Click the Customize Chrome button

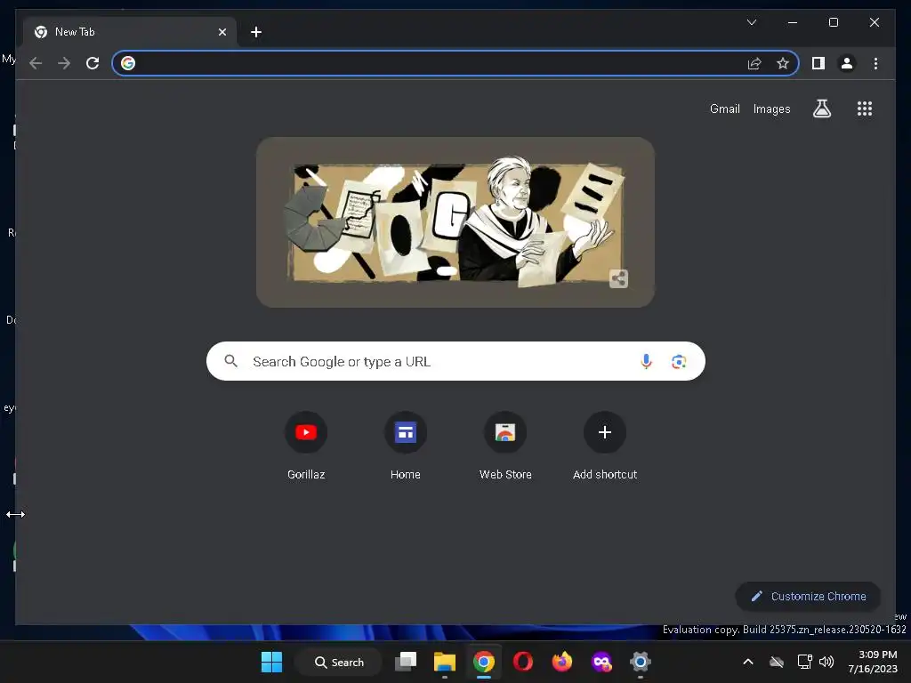coord(808,596)
